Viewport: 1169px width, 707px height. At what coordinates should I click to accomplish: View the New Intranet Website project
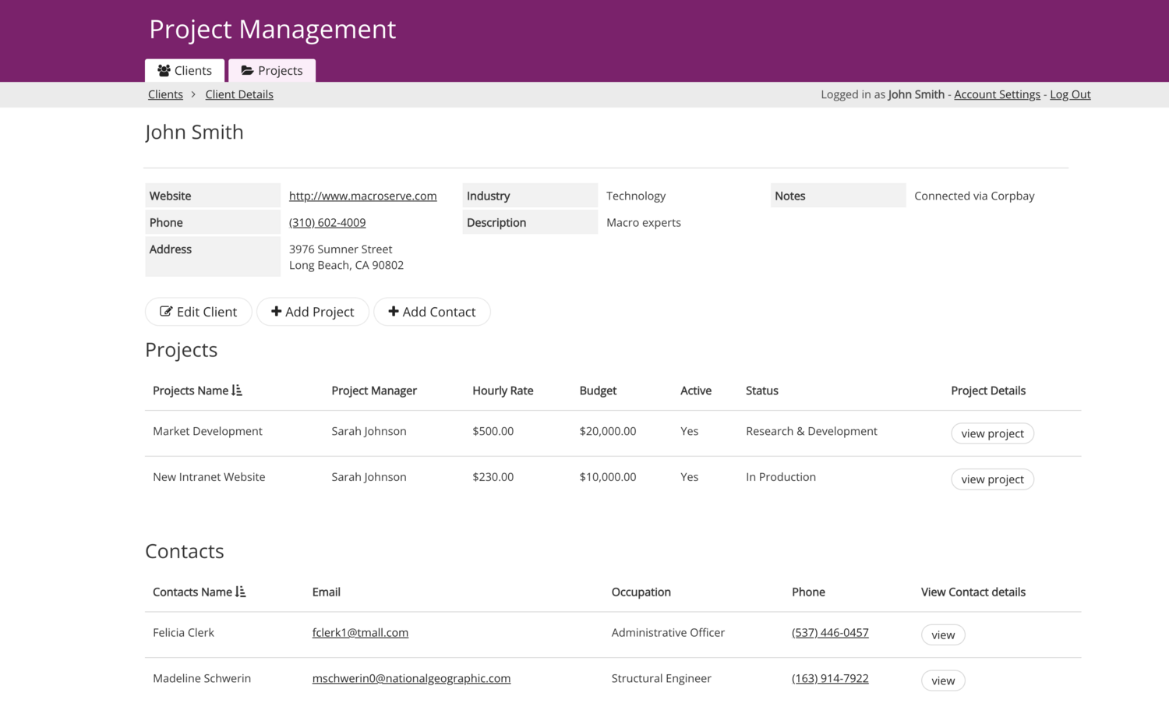[992, 479]
